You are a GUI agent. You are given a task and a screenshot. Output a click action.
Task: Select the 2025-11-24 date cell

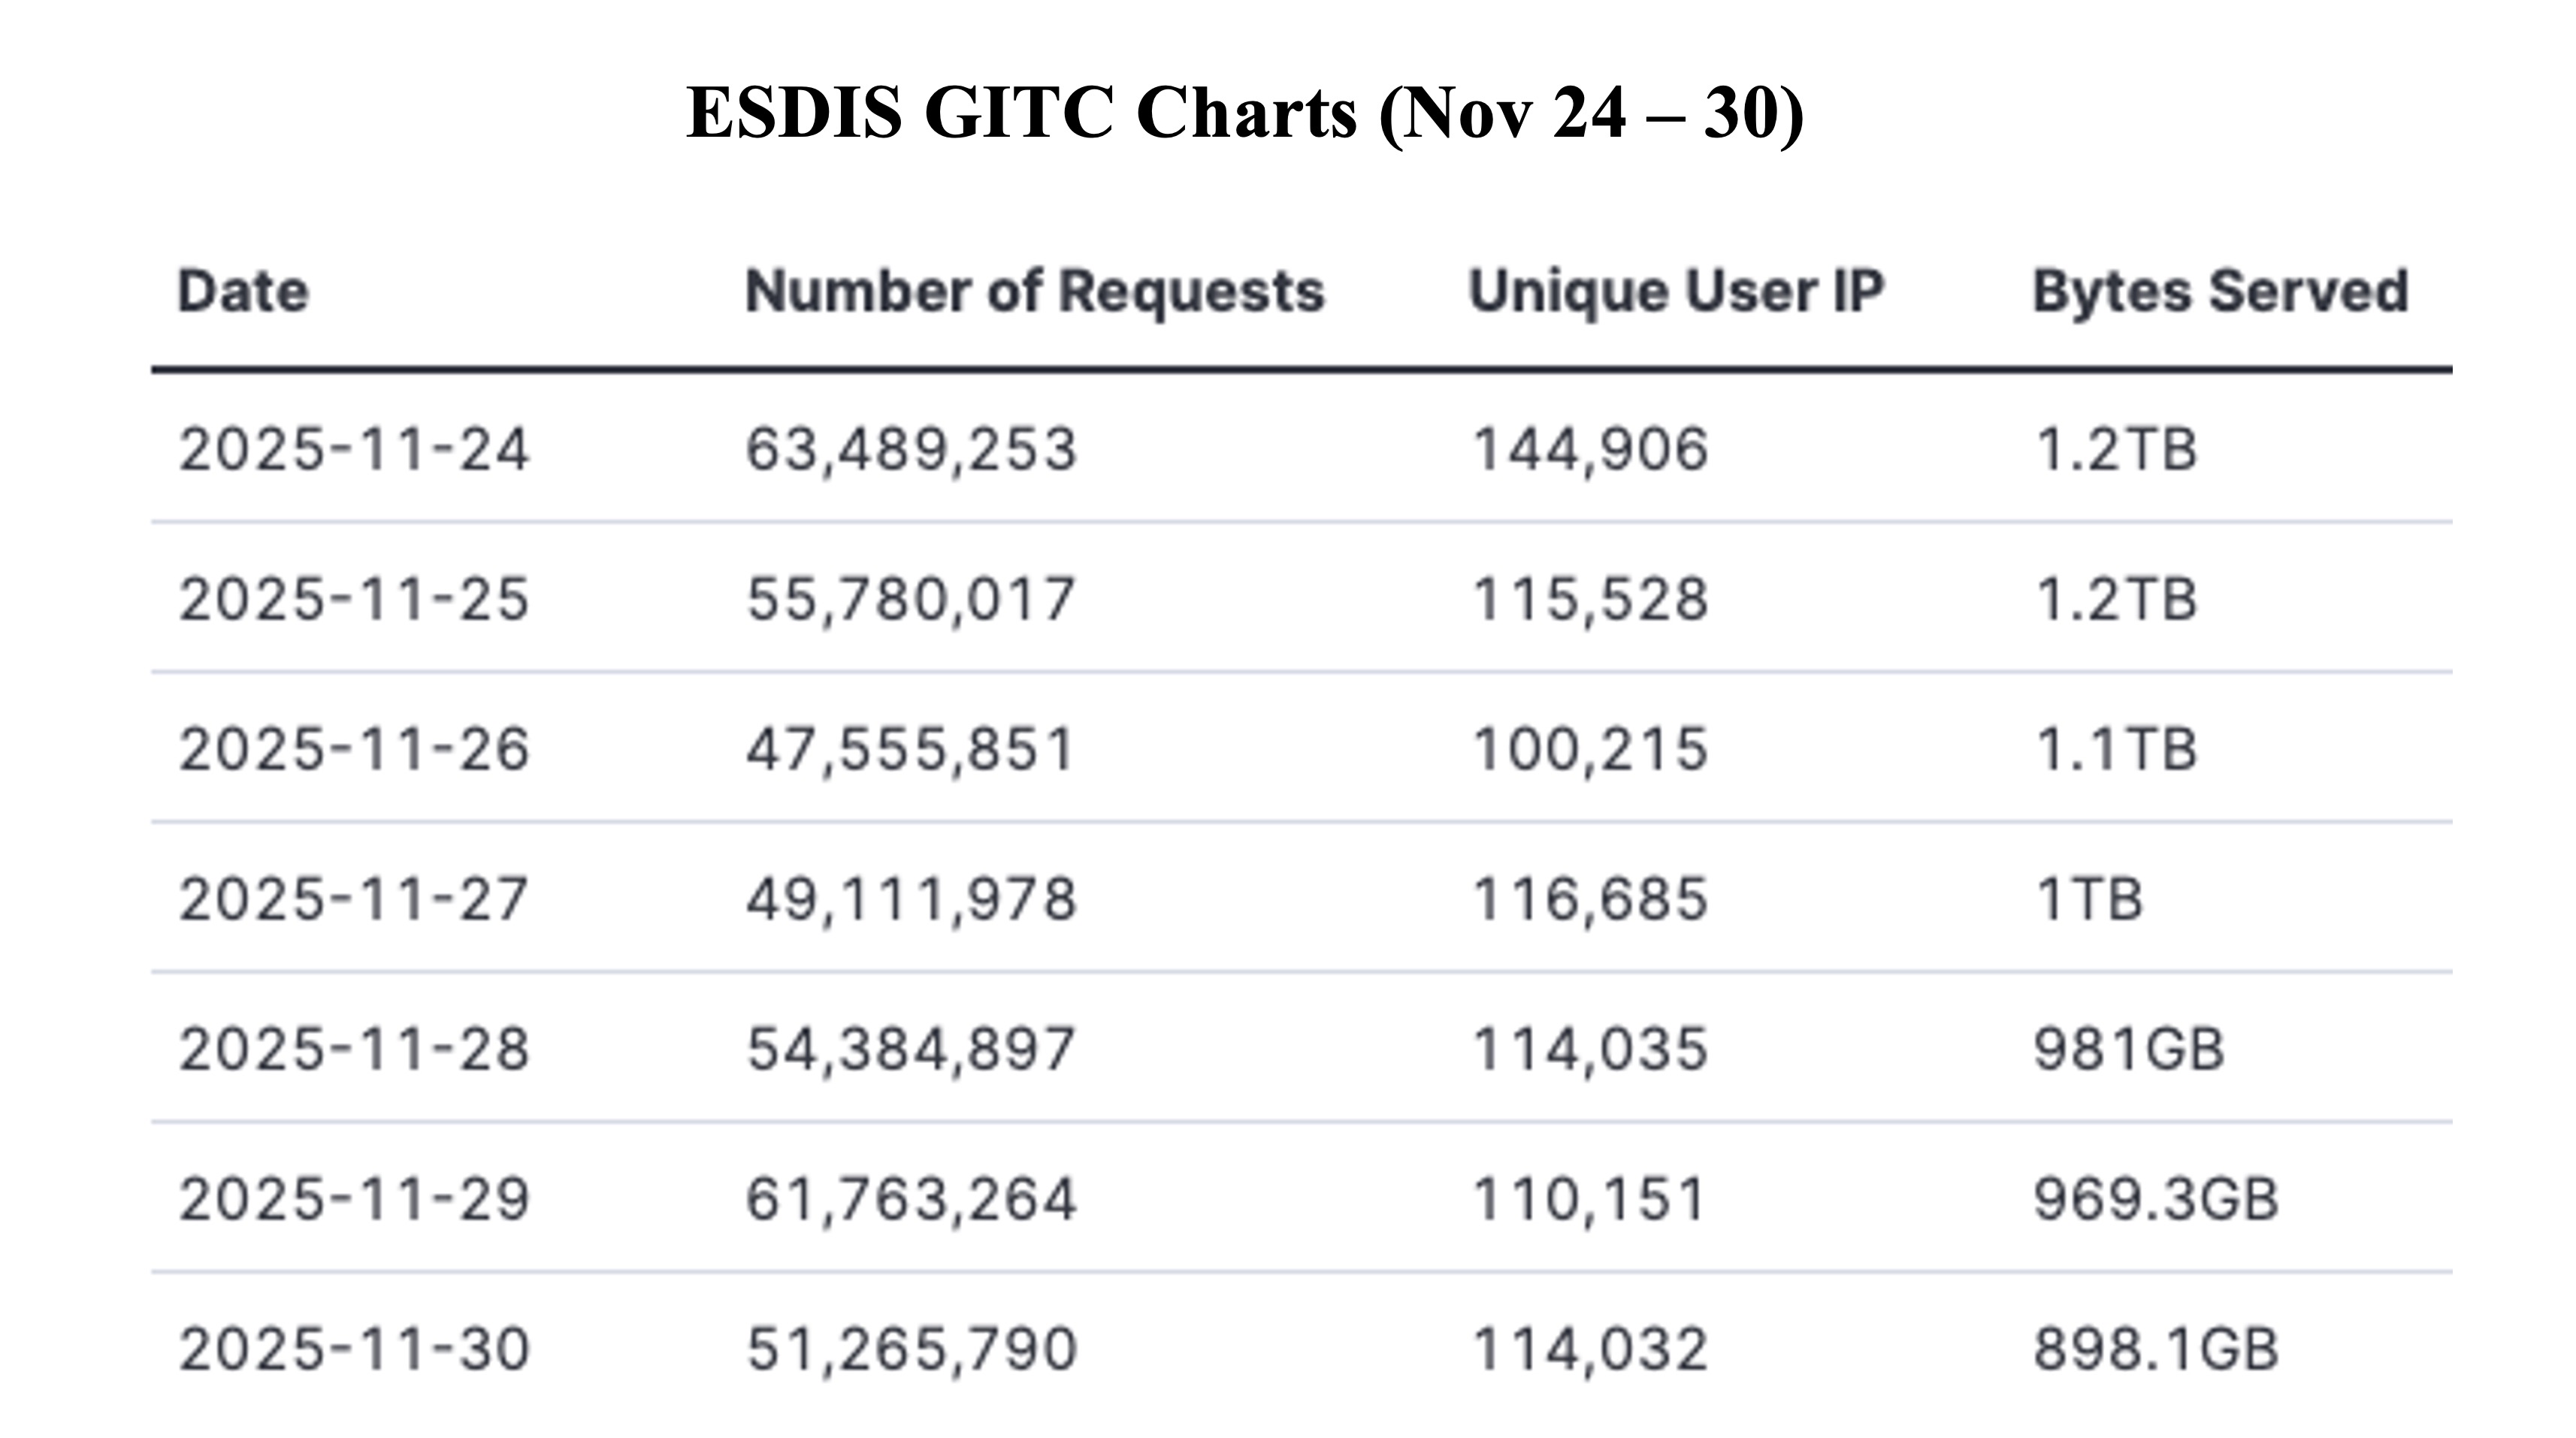pos(353,449)
